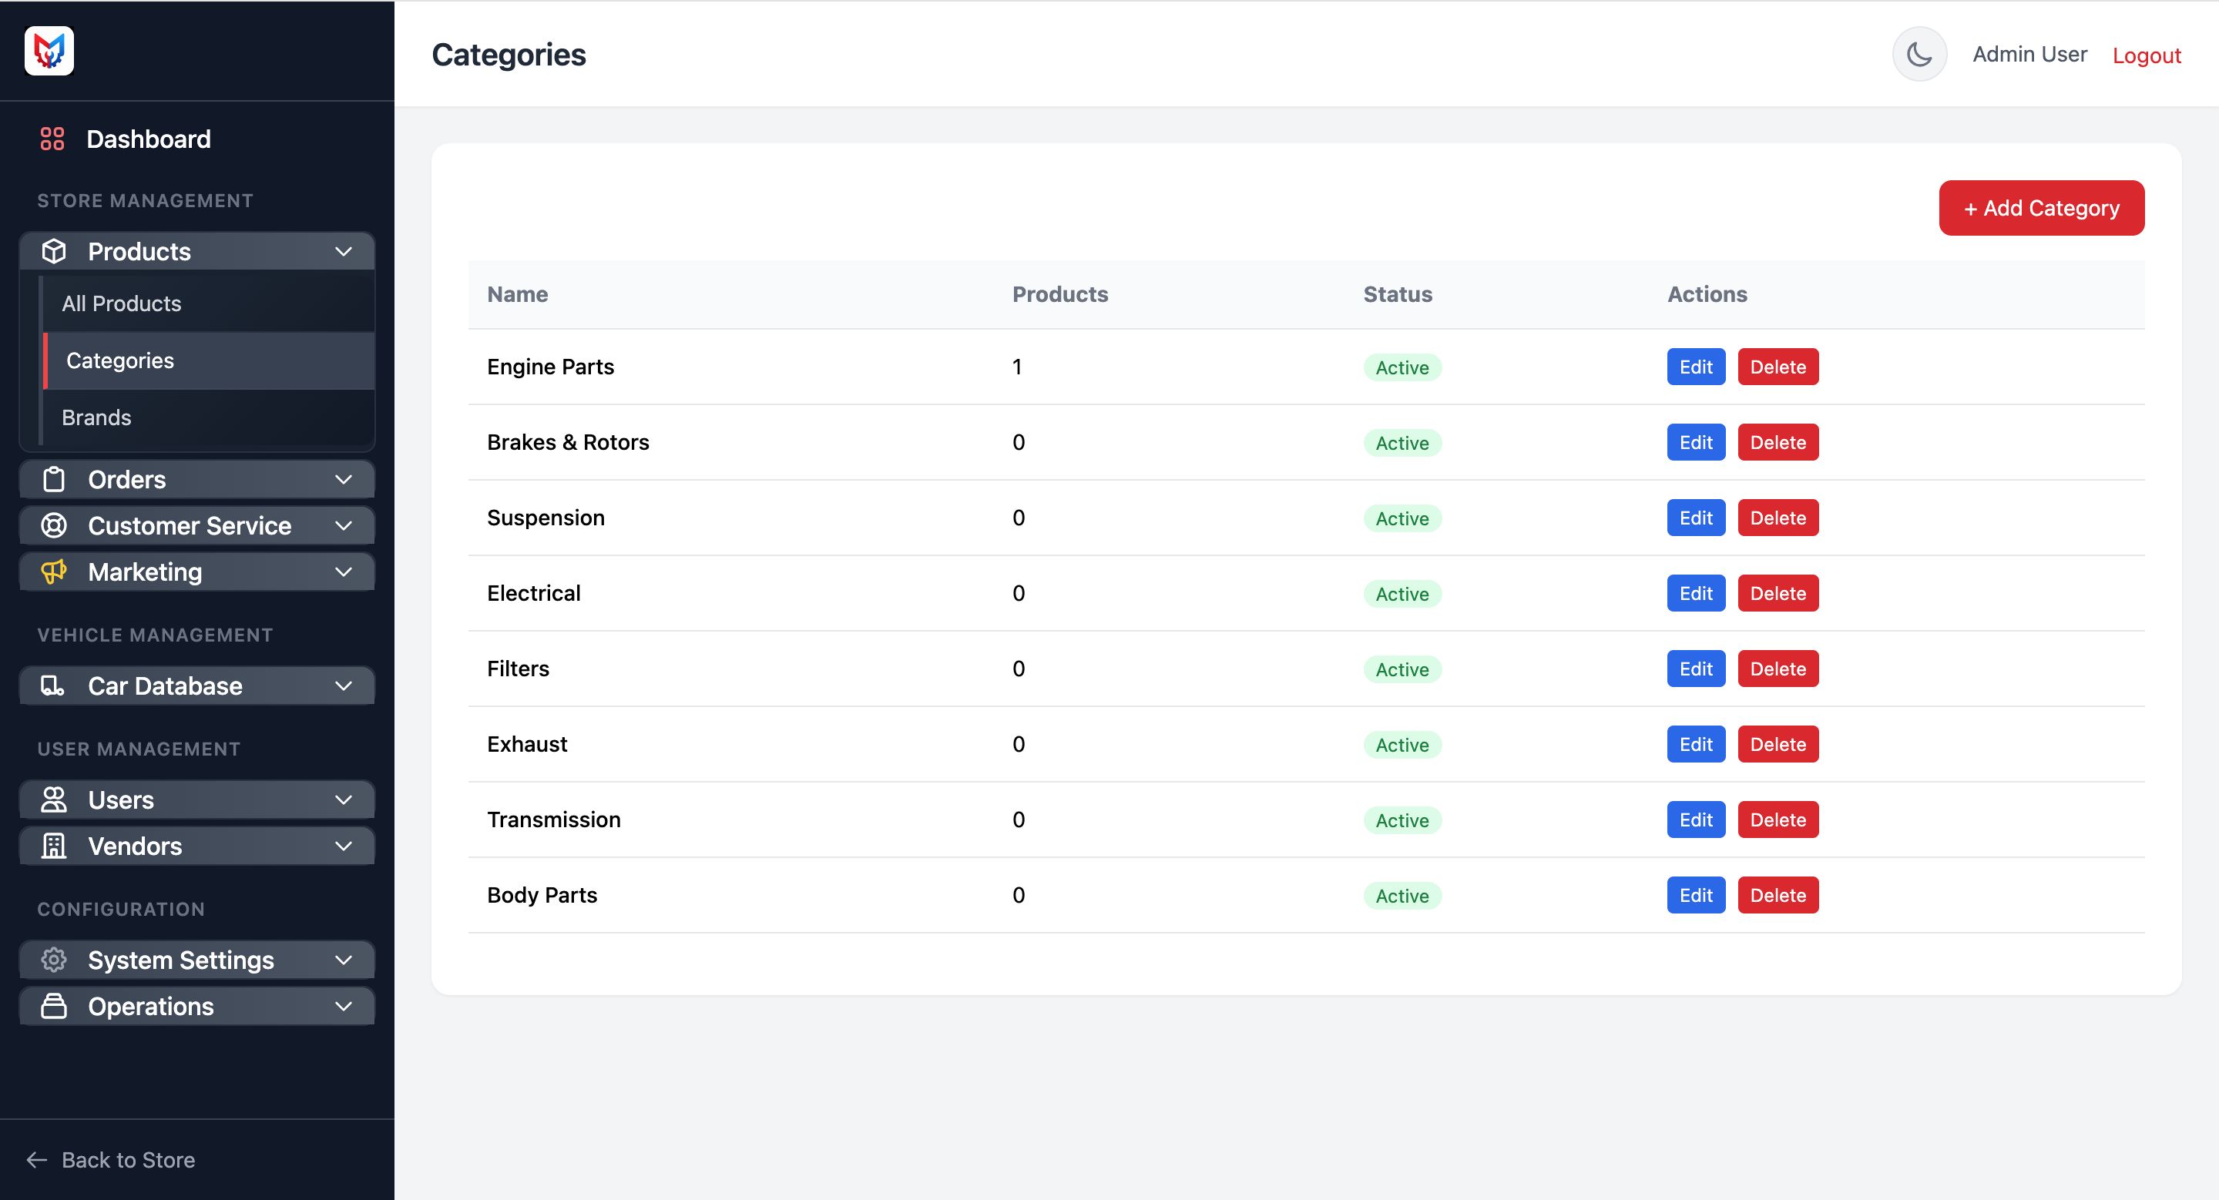Log out via Logout link
2219x1200 pixels.
coord(2147,55)
